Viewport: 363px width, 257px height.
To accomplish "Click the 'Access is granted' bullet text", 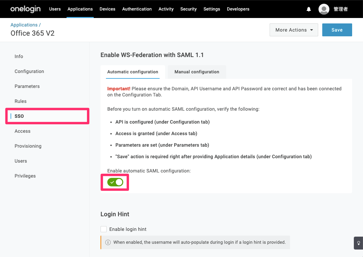I will point(156,134).
